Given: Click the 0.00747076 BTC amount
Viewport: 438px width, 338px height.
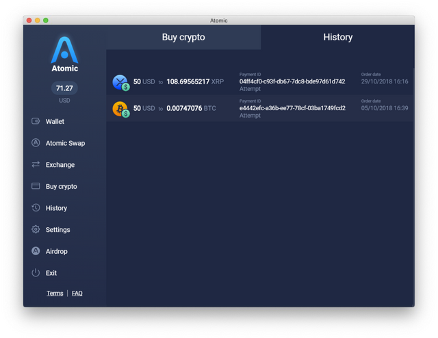Looking at the screenshot, I should [191, 108].
